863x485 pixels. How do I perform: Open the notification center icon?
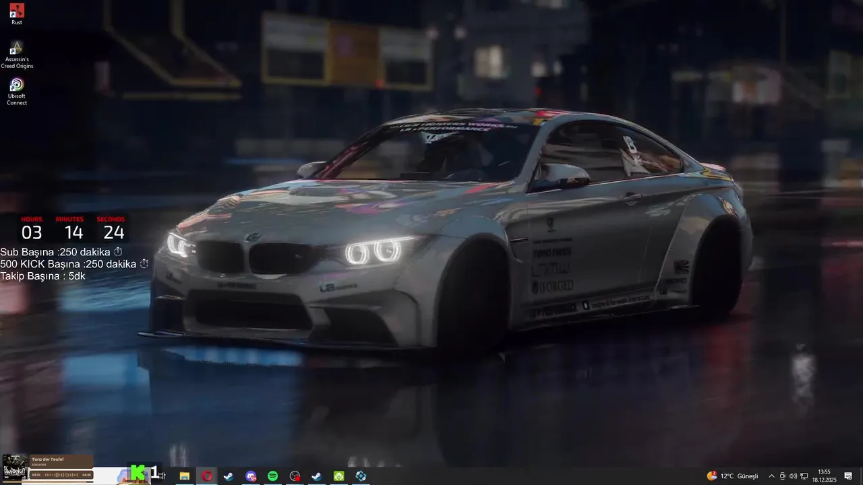coord(848,476)
